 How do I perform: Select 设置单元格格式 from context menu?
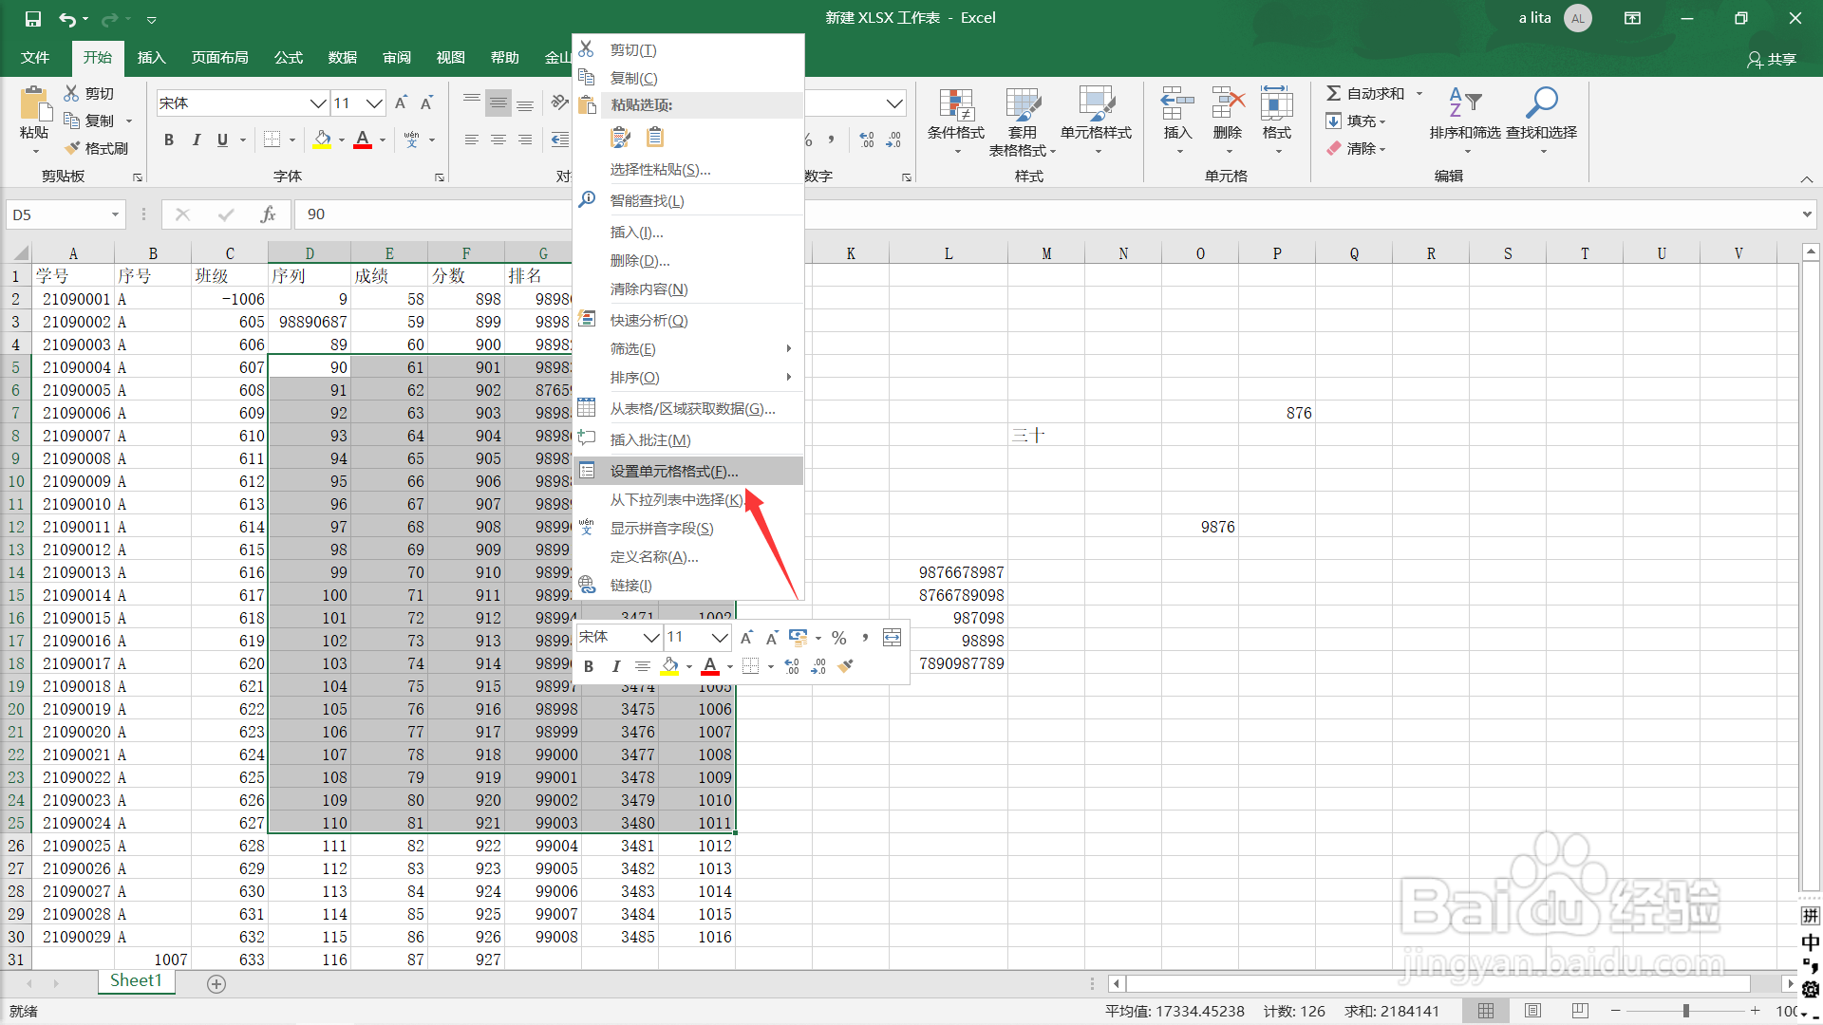674,472
